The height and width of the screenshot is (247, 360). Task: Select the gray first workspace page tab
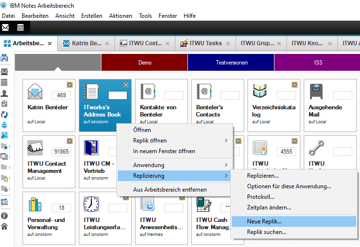pyautogui.click(x=58, y=62)
